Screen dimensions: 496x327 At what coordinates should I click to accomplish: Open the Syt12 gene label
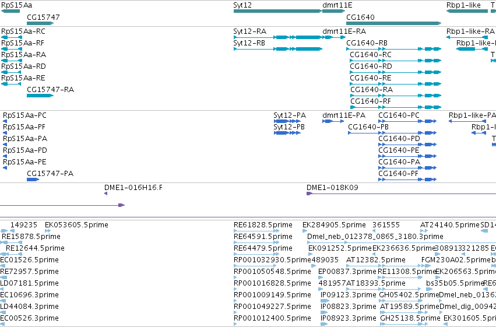tap(242, 5)
